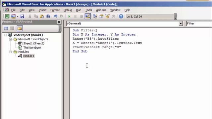Image resolution: width=212 pixels, height=119 pixels.
Task: Open the Window menu
Action: [115, 10]
